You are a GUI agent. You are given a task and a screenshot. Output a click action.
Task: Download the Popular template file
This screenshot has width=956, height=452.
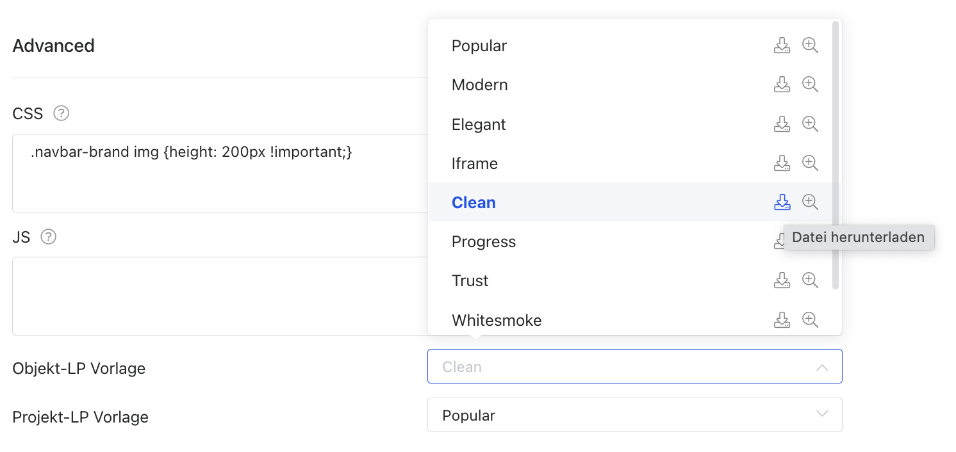tap(782, 45)
